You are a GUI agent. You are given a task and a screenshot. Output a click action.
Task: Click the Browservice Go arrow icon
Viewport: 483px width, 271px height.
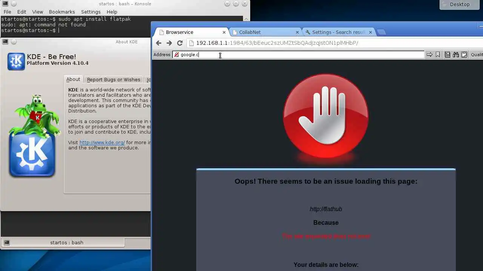(x=429, y=55)
